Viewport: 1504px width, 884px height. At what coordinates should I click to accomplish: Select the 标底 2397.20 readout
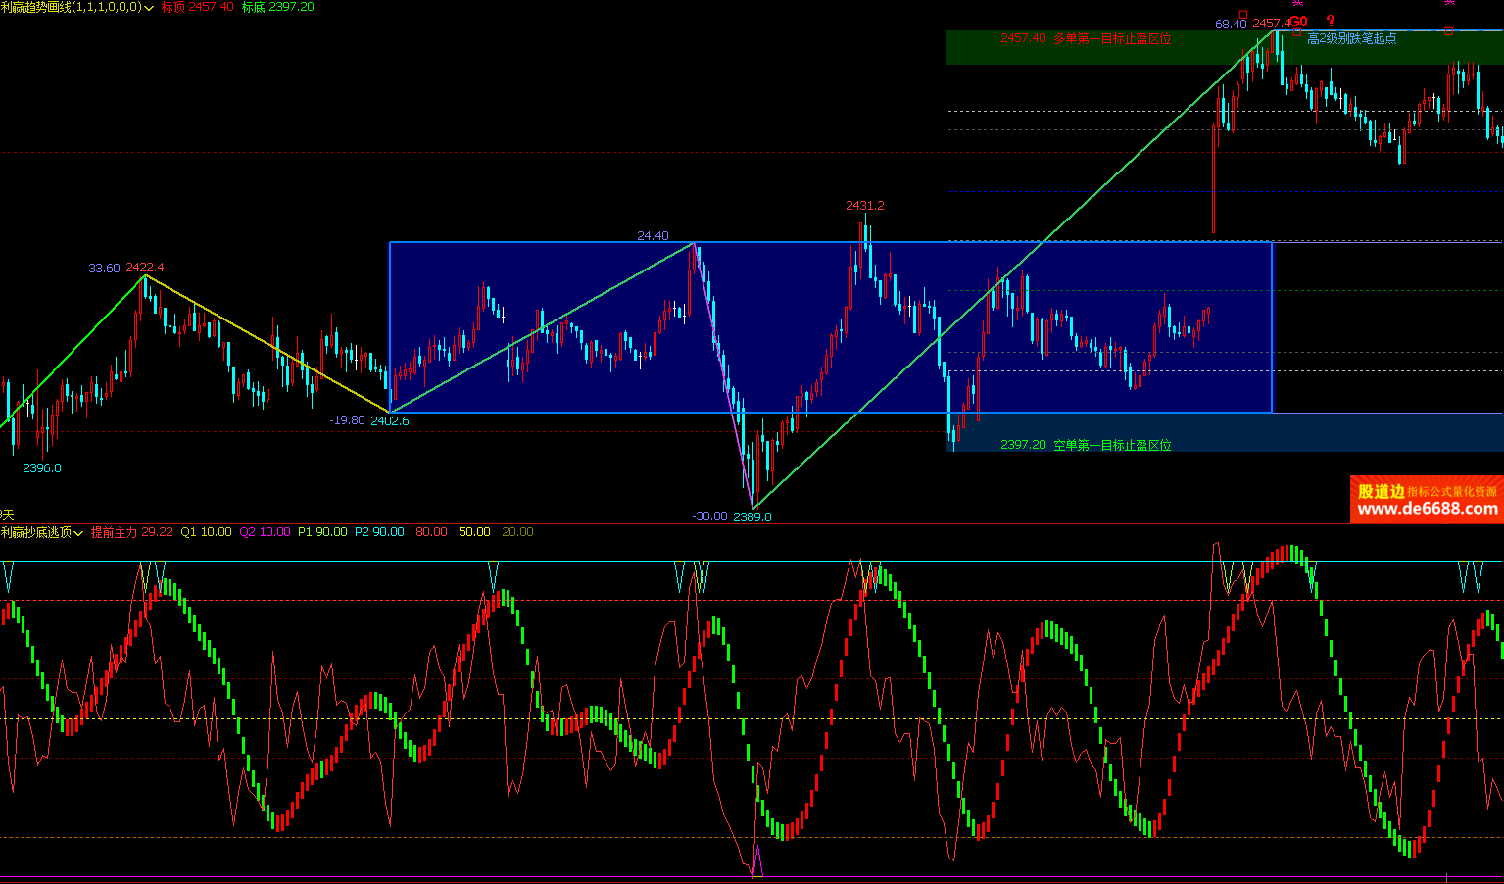tap(278, 7)
